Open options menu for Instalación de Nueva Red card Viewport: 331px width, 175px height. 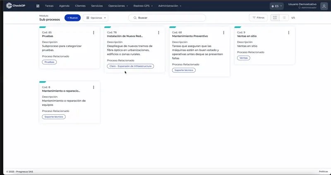[x=158, y=33]
